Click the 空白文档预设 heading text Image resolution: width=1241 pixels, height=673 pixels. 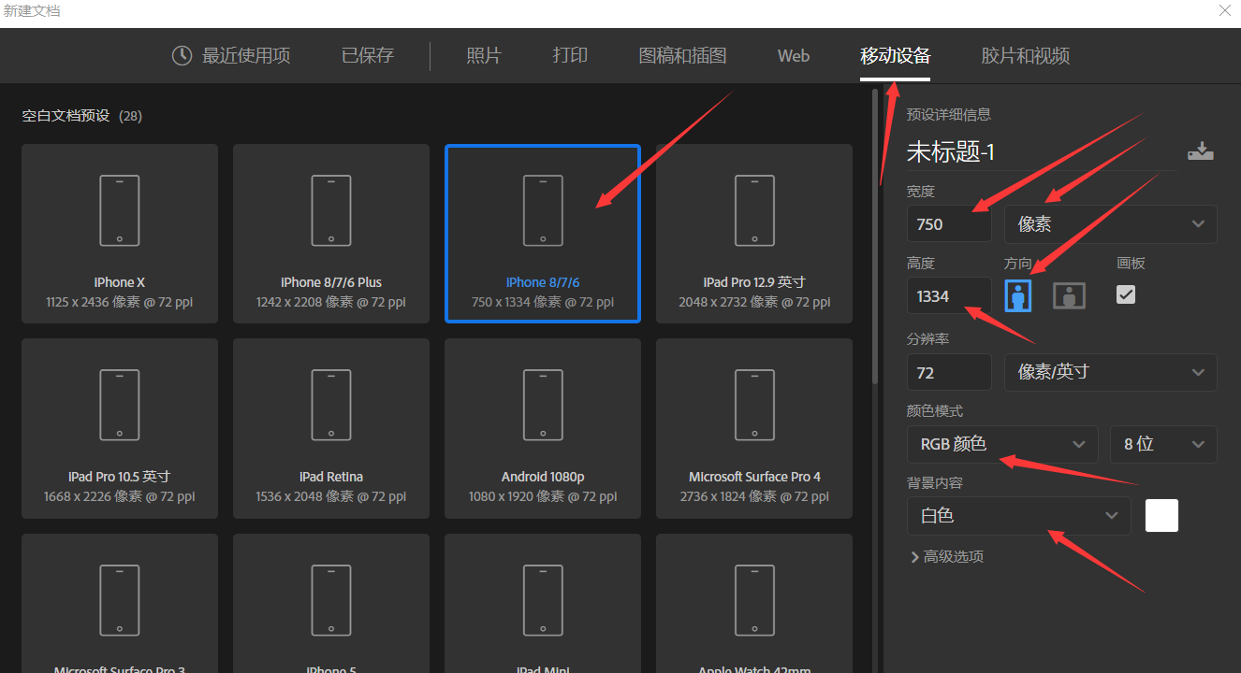[x=66, y=116]
